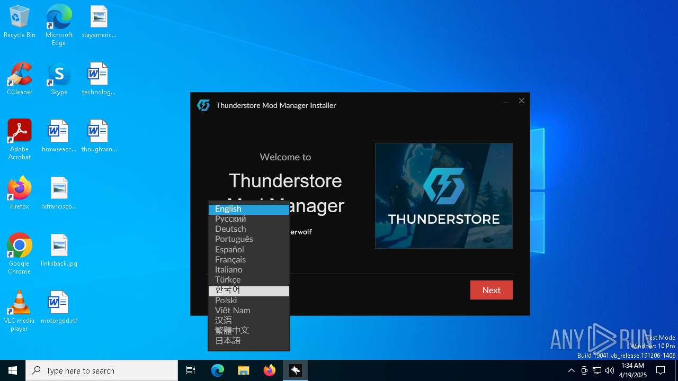Click the meet now tray icon
Viewport: 678px width, 381px height.
[584, 370]
